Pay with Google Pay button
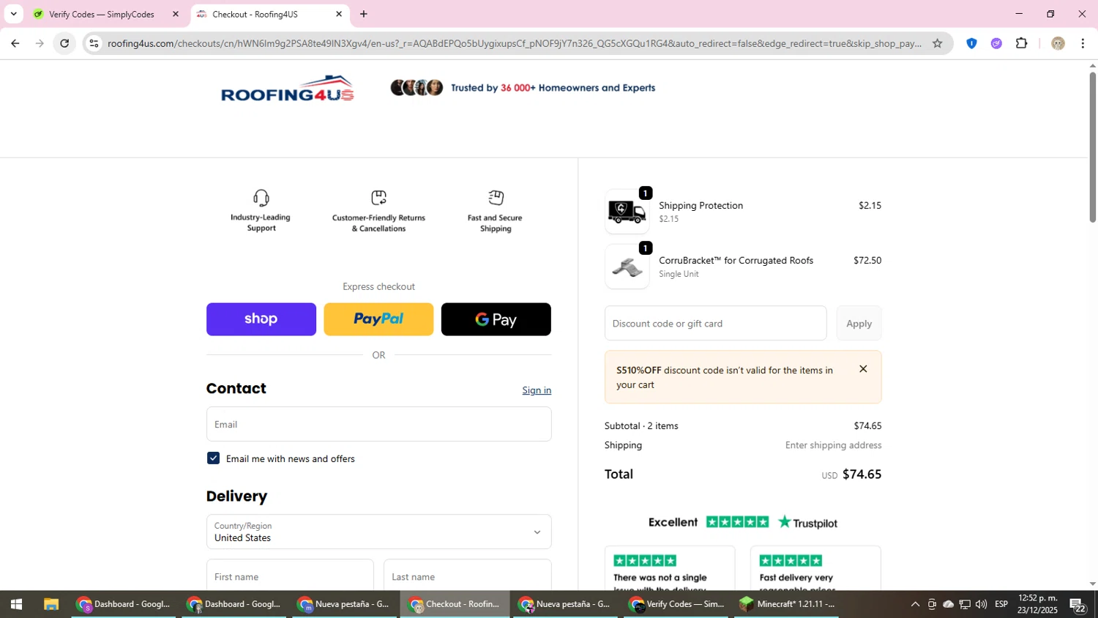The width and height of the screenshot is (1098, 618). click(x=496, y=319)
